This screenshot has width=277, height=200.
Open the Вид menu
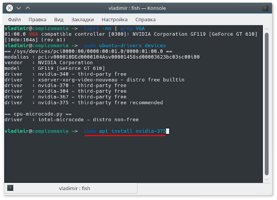click(x=59, y=19)
